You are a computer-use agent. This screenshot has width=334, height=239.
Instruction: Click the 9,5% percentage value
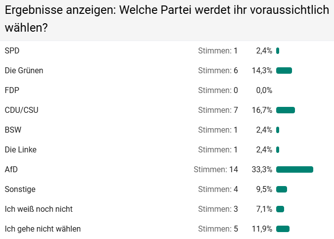(264, 189)
